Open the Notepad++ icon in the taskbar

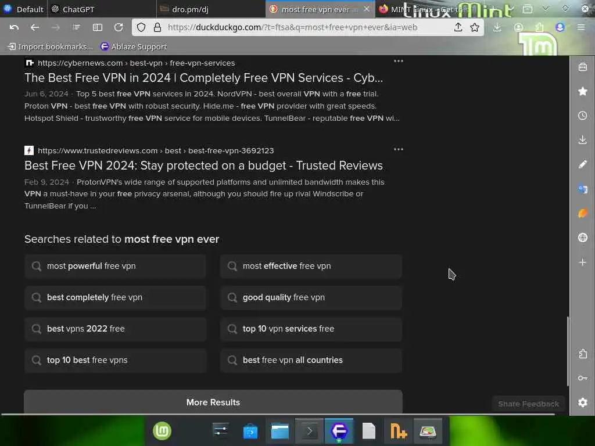coord(399,431)
